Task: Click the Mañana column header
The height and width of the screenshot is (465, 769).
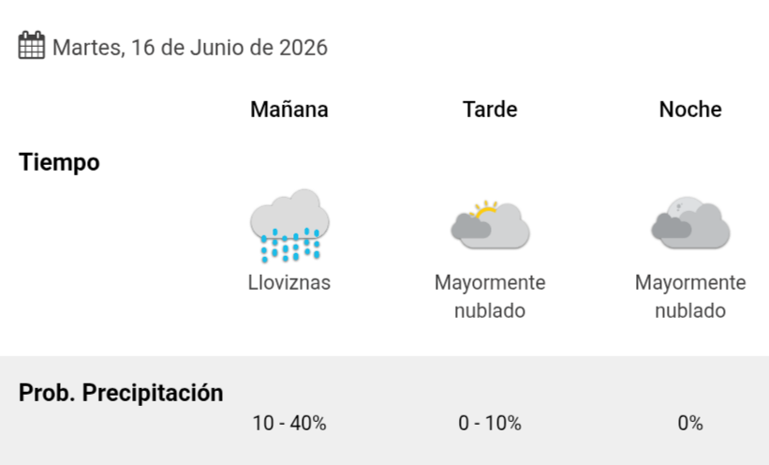Action: point(289,109)
